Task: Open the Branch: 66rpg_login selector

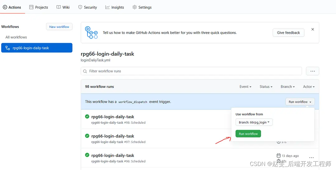Action: (254, 122)
